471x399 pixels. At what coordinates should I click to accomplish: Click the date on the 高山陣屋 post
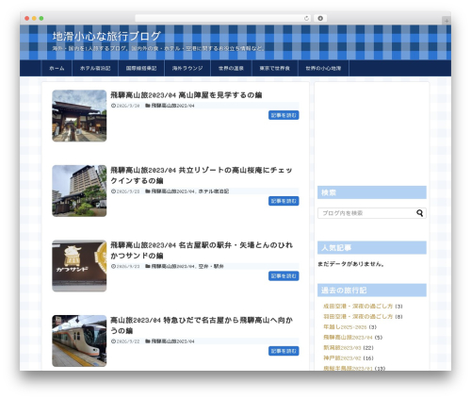point(128,106)
